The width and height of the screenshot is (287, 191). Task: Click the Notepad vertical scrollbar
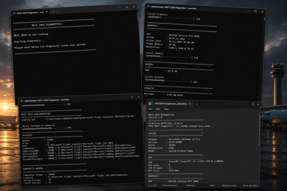tap(259, 130)
